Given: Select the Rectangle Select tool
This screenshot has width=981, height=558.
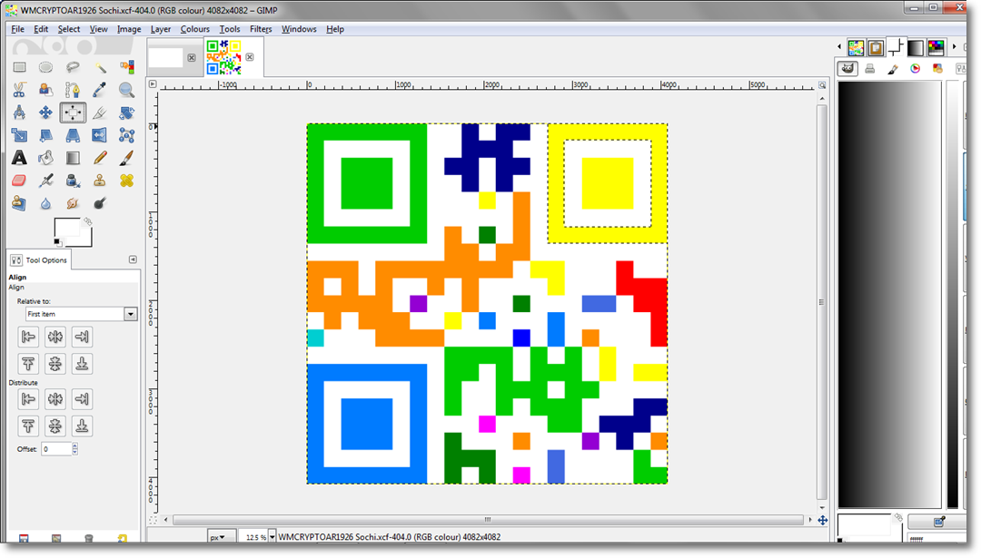Looking at the screenshot, I should 19,67.
